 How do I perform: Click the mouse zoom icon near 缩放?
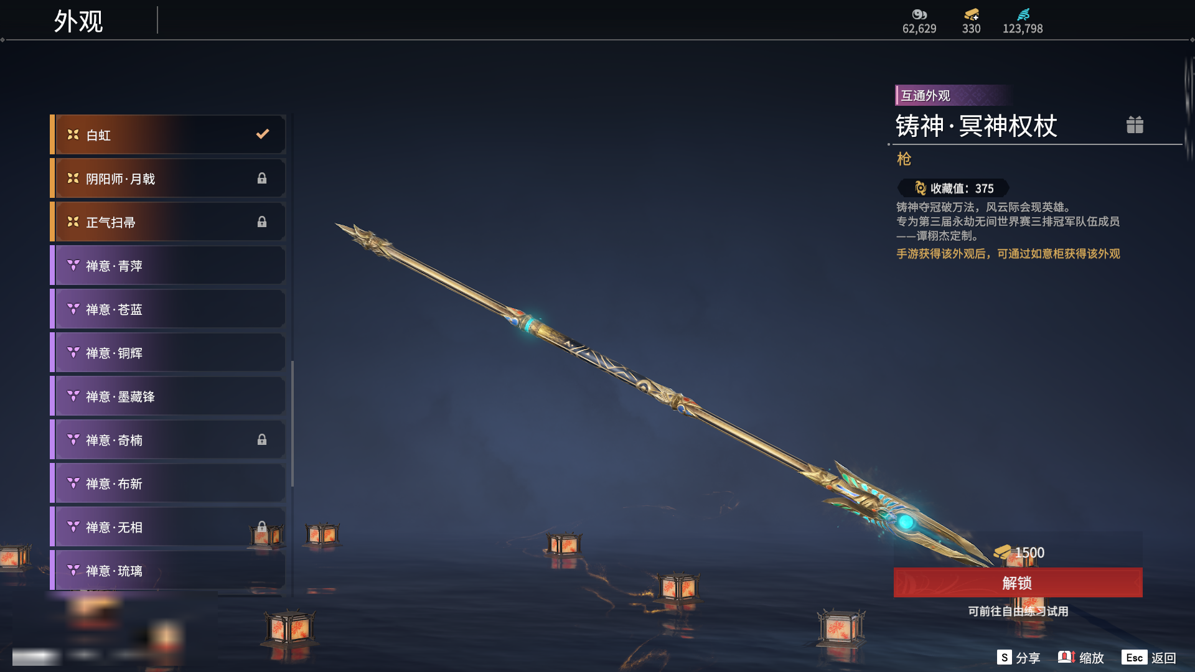point(1066,657)
